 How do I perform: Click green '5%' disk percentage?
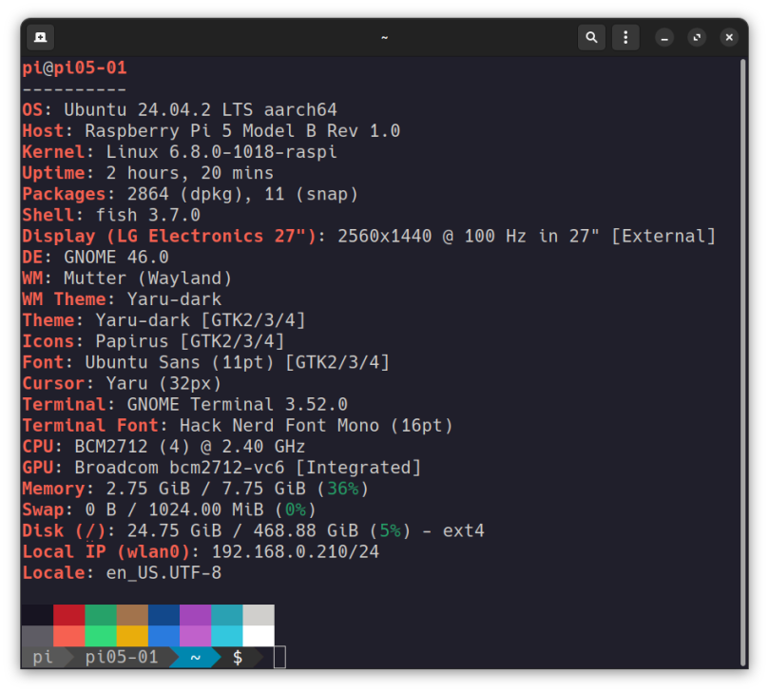tap(391, 531)
